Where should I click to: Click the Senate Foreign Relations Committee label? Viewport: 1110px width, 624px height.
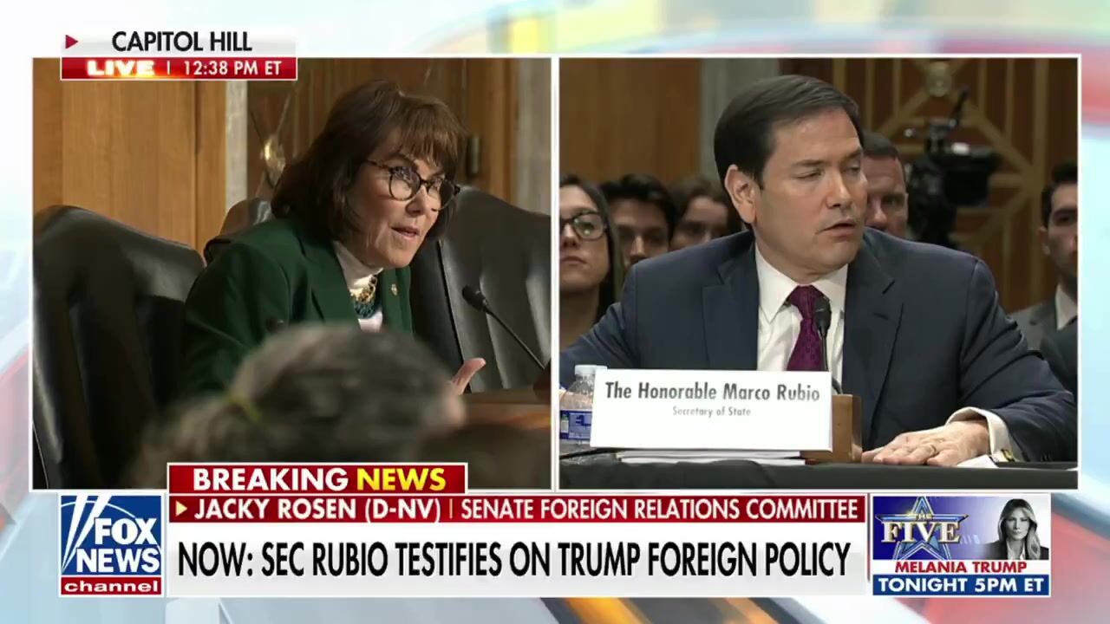[659, 510]
